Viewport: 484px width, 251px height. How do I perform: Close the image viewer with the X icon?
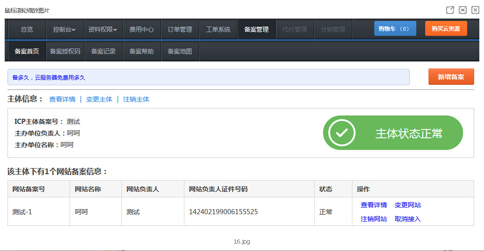tap(475, 10)
